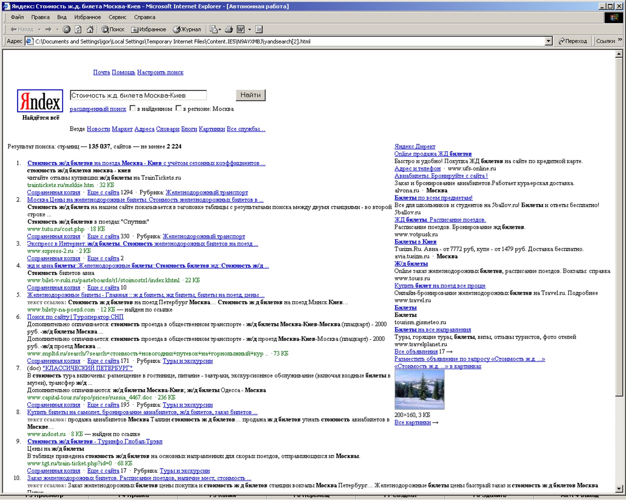
Task: Toggle the 'в найденном' checkbox
Action: click(133, 108)
